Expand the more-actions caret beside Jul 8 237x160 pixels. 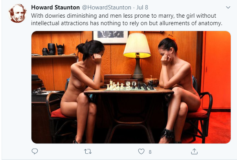coord(228,7)
